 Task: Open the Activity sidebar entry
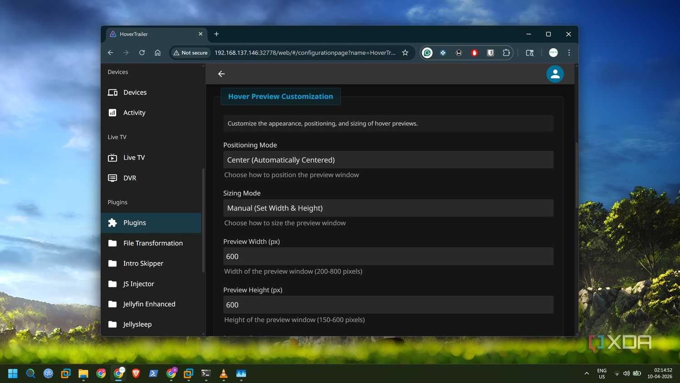151,113
